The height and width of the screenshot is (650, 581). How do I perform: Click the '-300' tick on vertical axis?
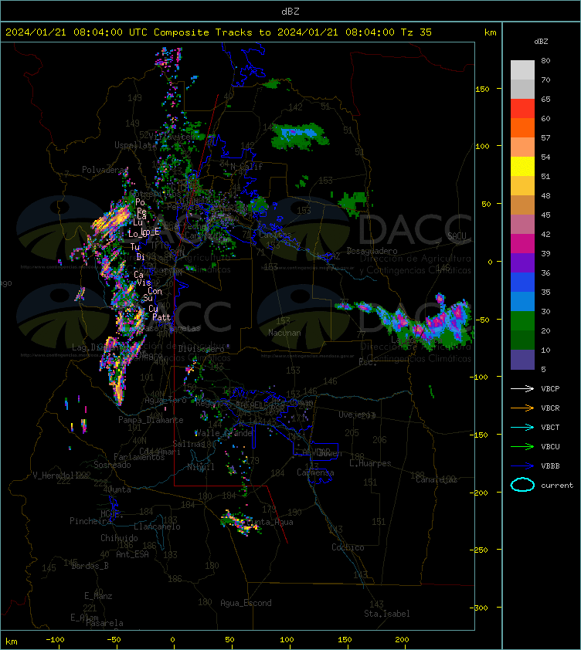pos(479,608)
